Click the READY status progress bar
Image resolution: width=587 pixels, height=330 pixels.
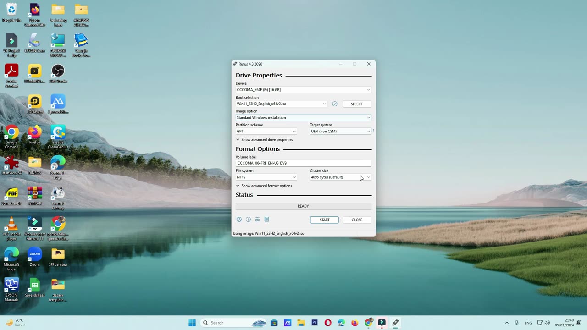click(303, 206)
